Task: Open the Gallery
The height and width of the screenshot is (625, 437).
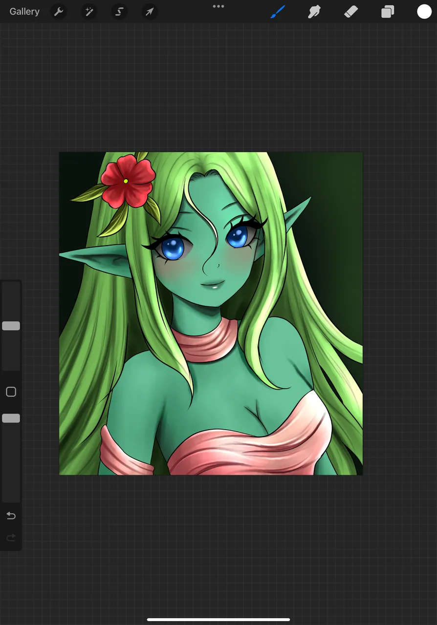Action: 24,11
